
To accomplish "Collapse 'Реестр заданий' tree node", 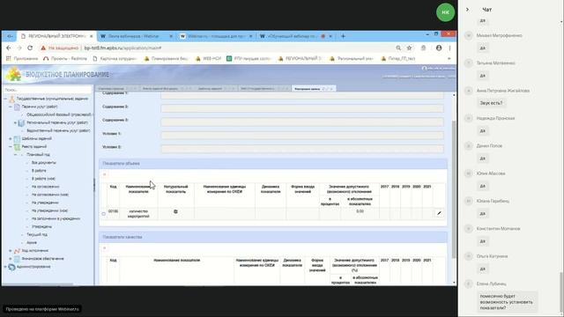I will pyautogui.click(x=11, y=147).
